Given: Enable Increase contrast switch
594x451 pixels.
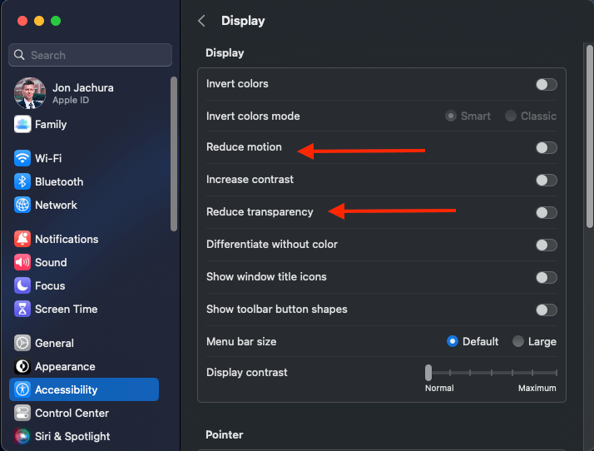Looking at the screenshot, I should 547,180.
